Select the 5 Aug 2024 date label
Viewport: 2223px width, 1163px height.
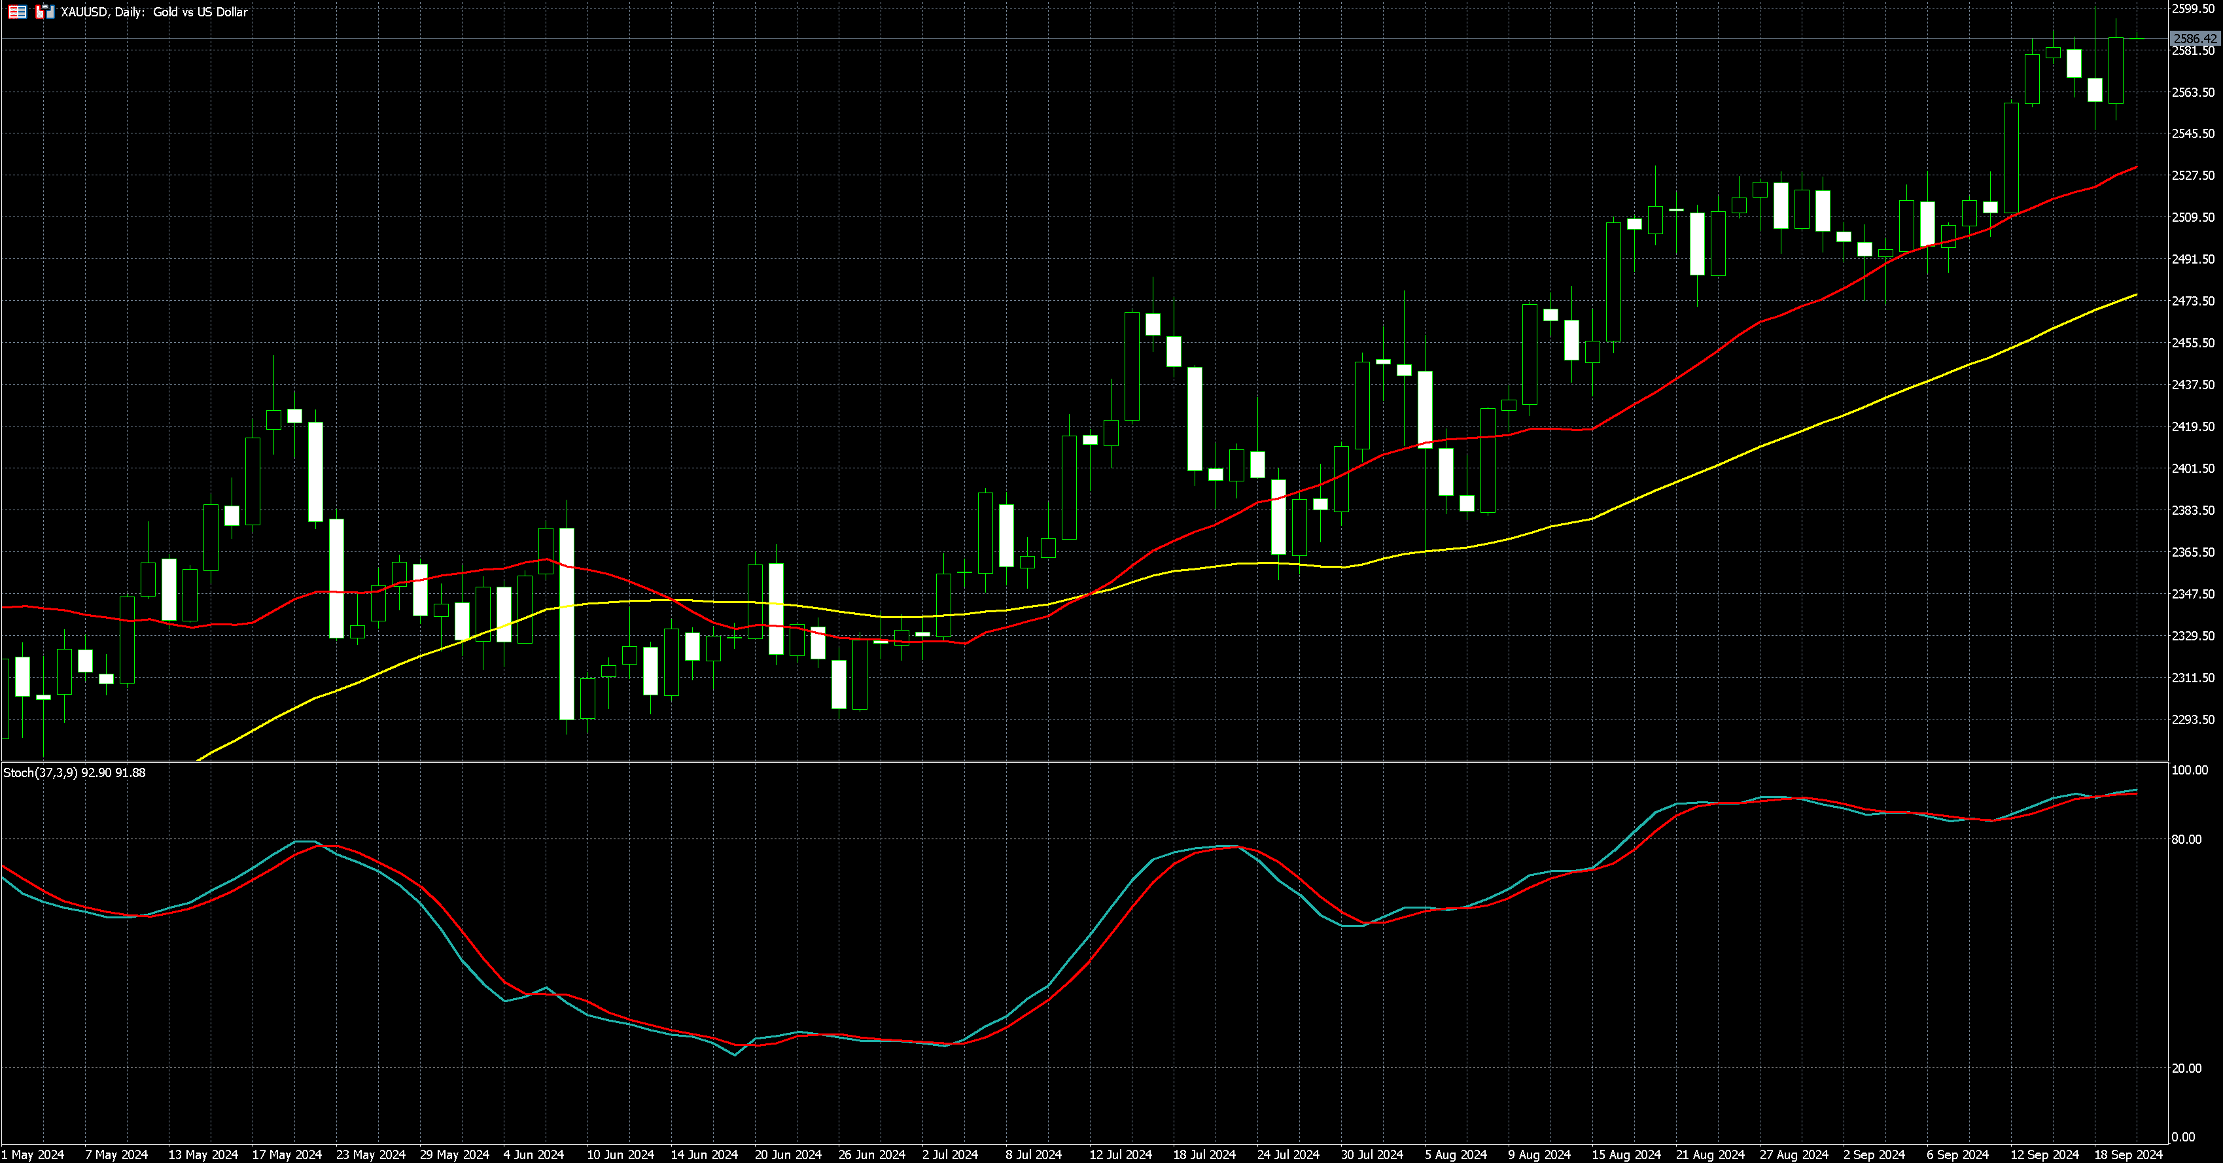pyautogui.click(x=1456, y=1154)
